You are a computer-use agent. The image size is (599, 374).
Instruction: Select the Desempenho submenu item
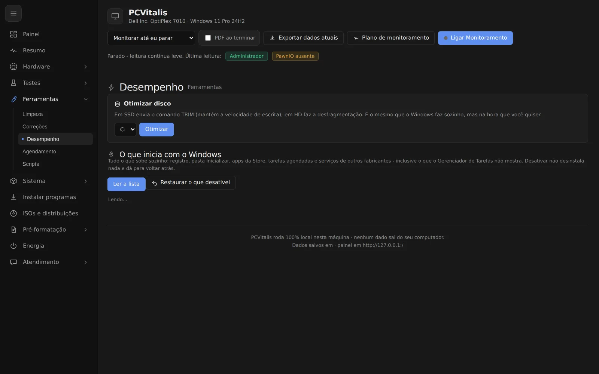(x=55, y=139)
